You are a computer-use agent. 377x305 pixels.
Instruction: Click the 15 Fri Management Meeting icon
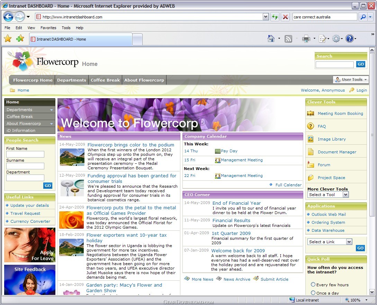(217, 160)
